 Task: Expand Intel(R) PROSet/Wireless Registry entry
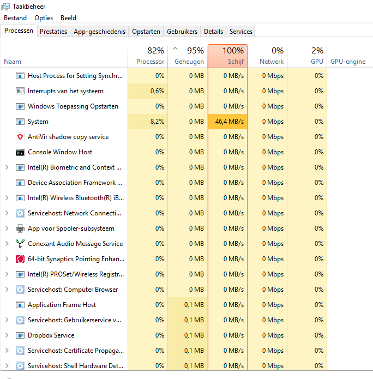(x=7, y=274)
